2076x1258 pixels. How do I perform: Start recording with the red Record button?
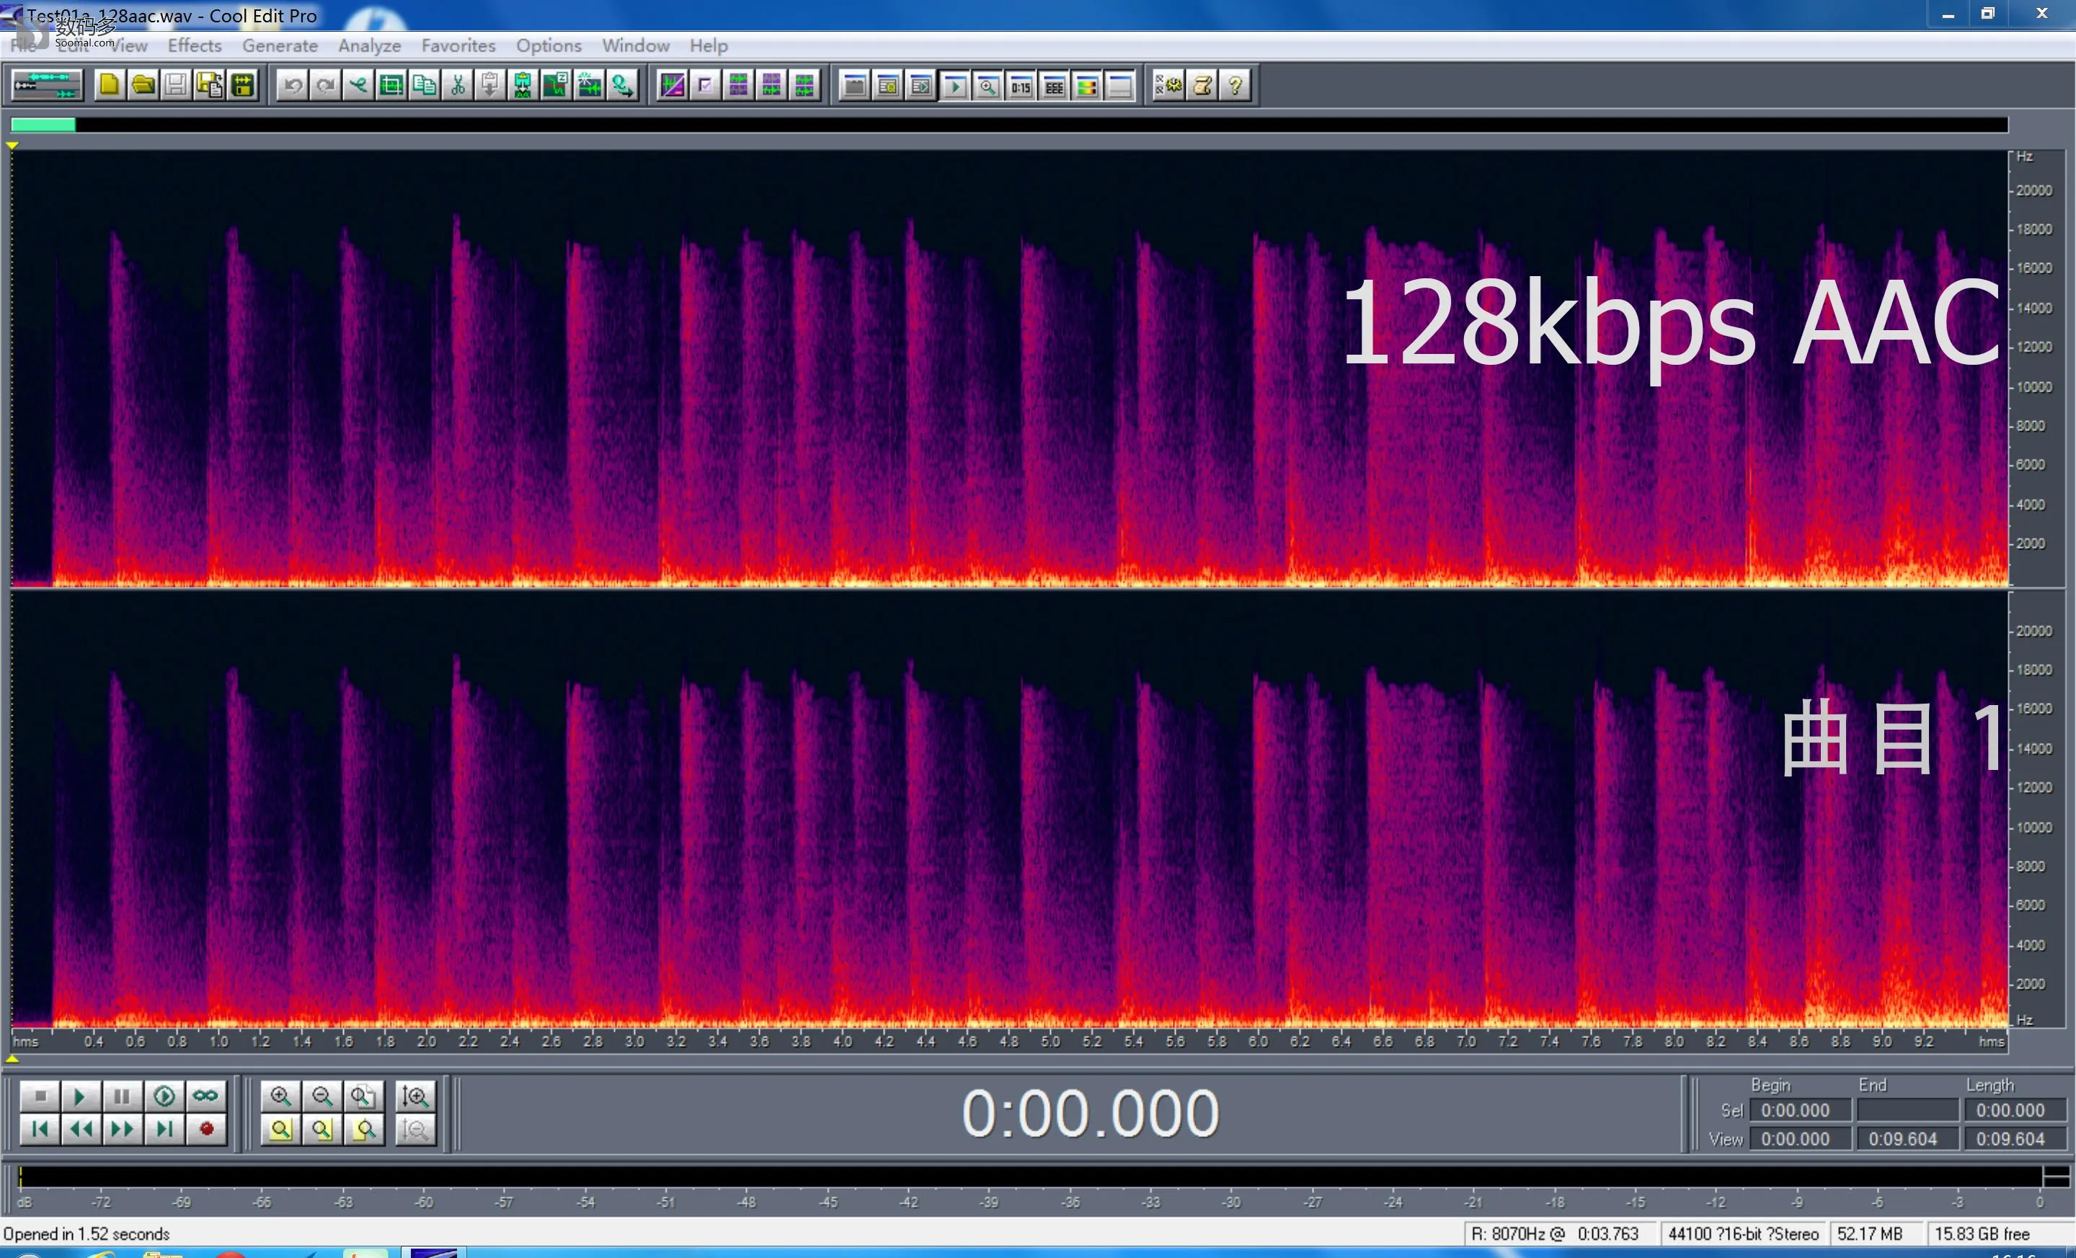(x=205, y=1129)
